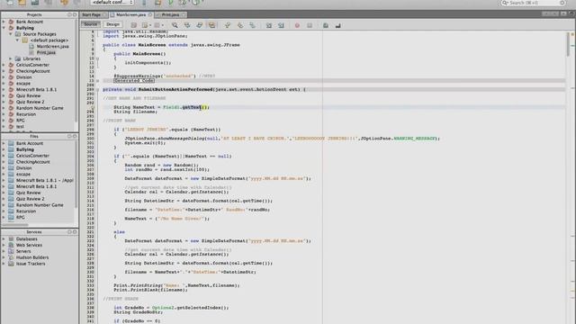The width and height of the screenshot is (576, 324).
Task: Select Print.java in the Projects tree
Action: click(x=46, y=52)
